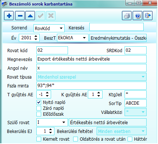Tick the Kiemelt rovat checkbox

pos(39,139)
